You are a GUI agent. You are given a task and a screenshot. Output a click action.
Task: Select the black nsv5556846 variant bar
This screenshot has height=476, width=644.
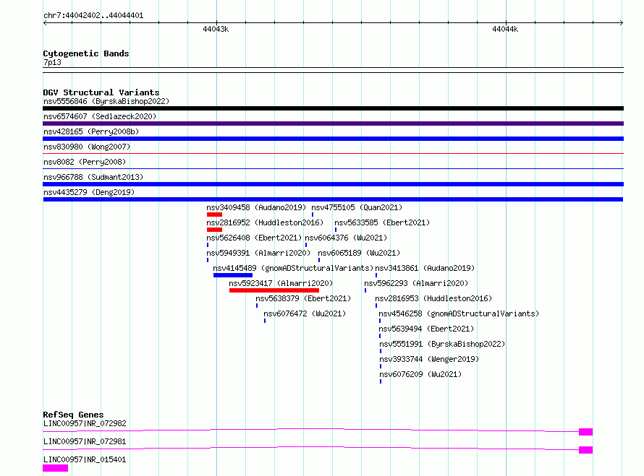(x=333, y=108)
